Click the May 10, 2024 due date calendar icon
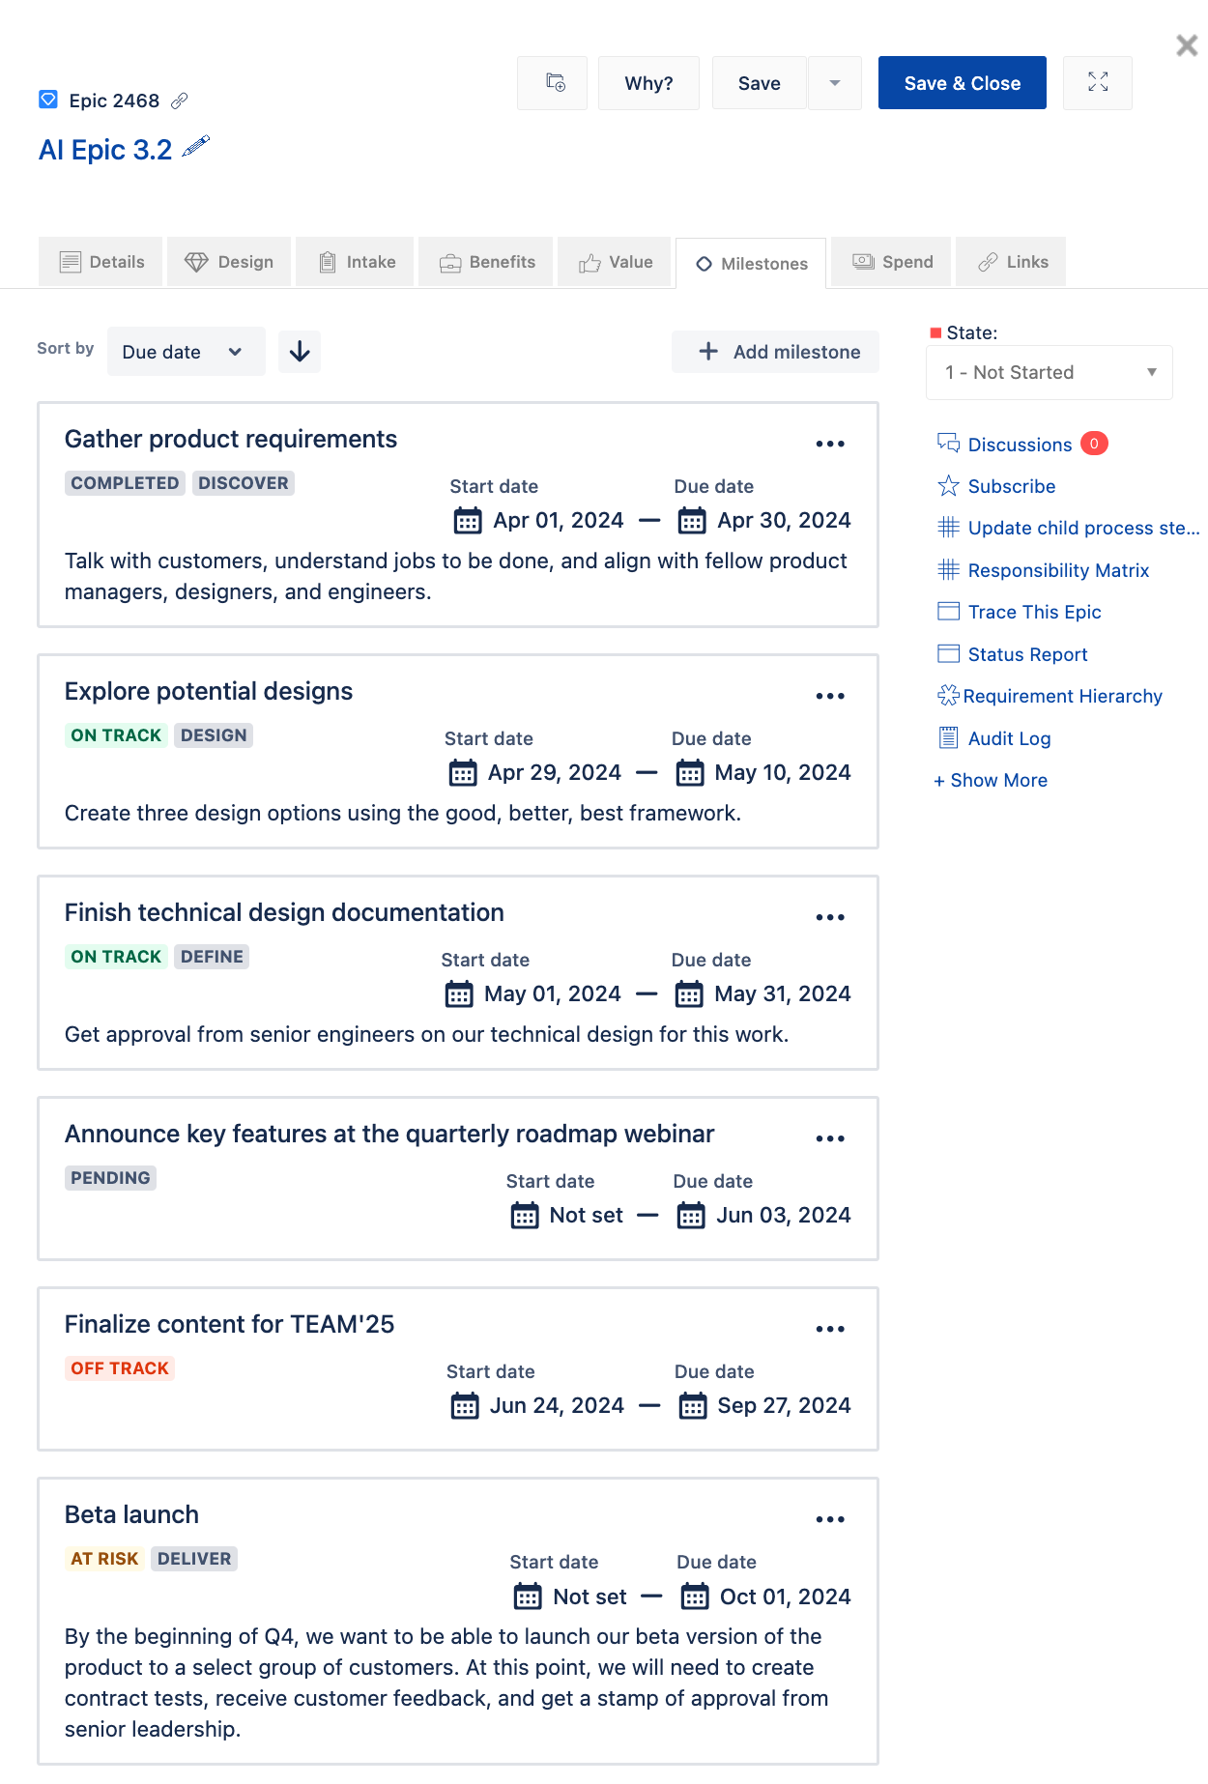This screenshot has height=1784, width=1208. click(690, 773)
